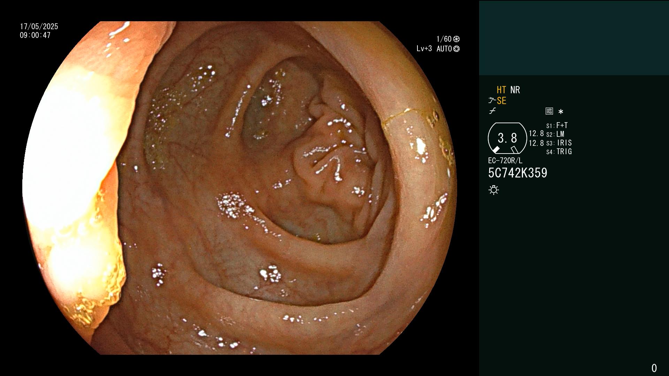Click the Lv+3 brightness level
Screen dimensions: 669x376
pos(424,49)
